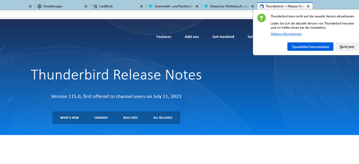Open the Get Involved navigation link
The width and height of the screenshot is (359, 164).
223,37
